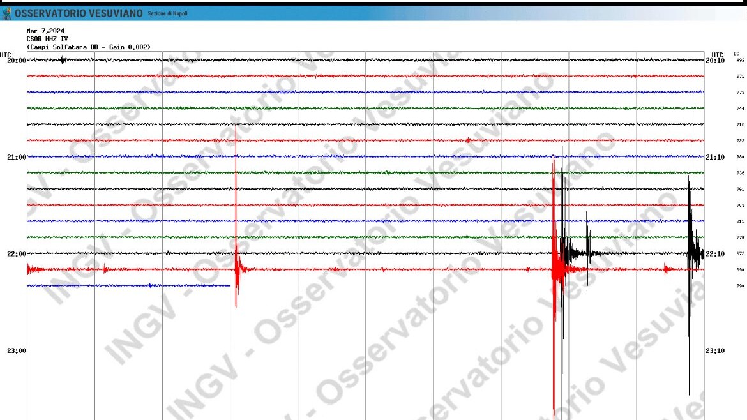Click the DC value 980
The height and width of the screenshot is (420, 747).
pos(741,156)
